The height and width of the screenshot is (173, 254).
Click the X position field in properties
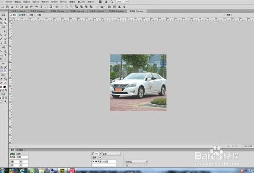(x=25, y=162)
